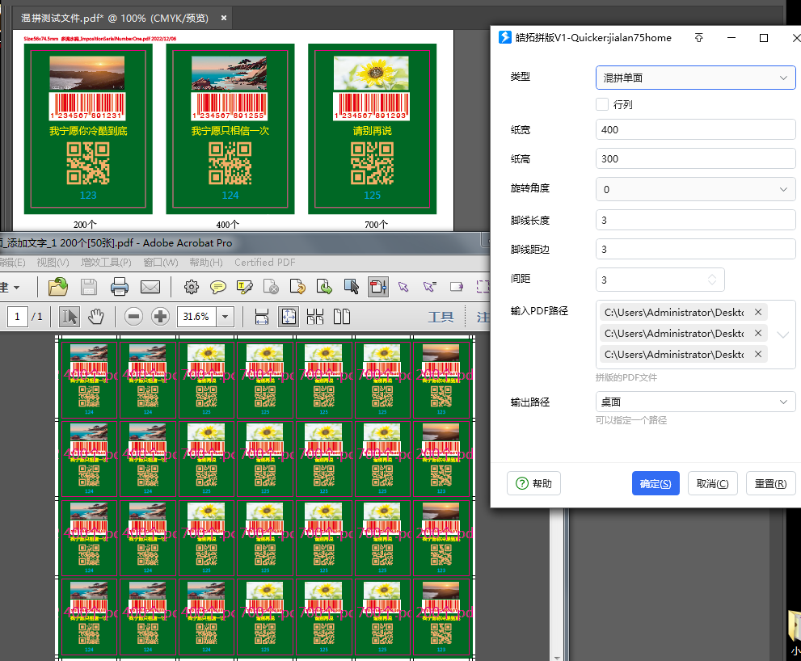Remove the third input PDF path
801x661 pixels.
758,354
